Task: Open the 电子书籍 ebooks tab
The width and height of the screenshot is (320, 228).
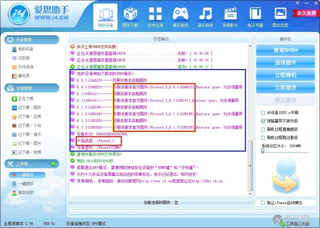Action: tap(255, 17)
